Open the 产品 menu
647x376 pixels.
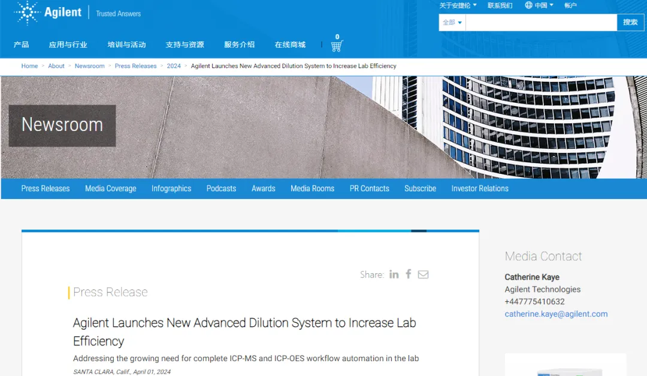pyautogui.click(x=21, y=44)
